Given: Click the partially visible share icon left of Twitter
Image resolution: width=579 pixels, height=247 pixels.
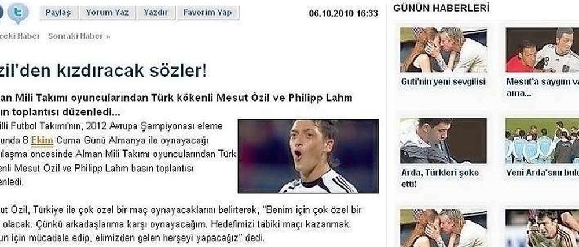Looking at the screenshot, I should (2, 12).
